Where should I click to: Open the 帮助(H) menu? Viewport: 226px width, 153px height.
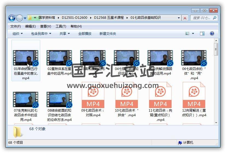pos(76,26)
